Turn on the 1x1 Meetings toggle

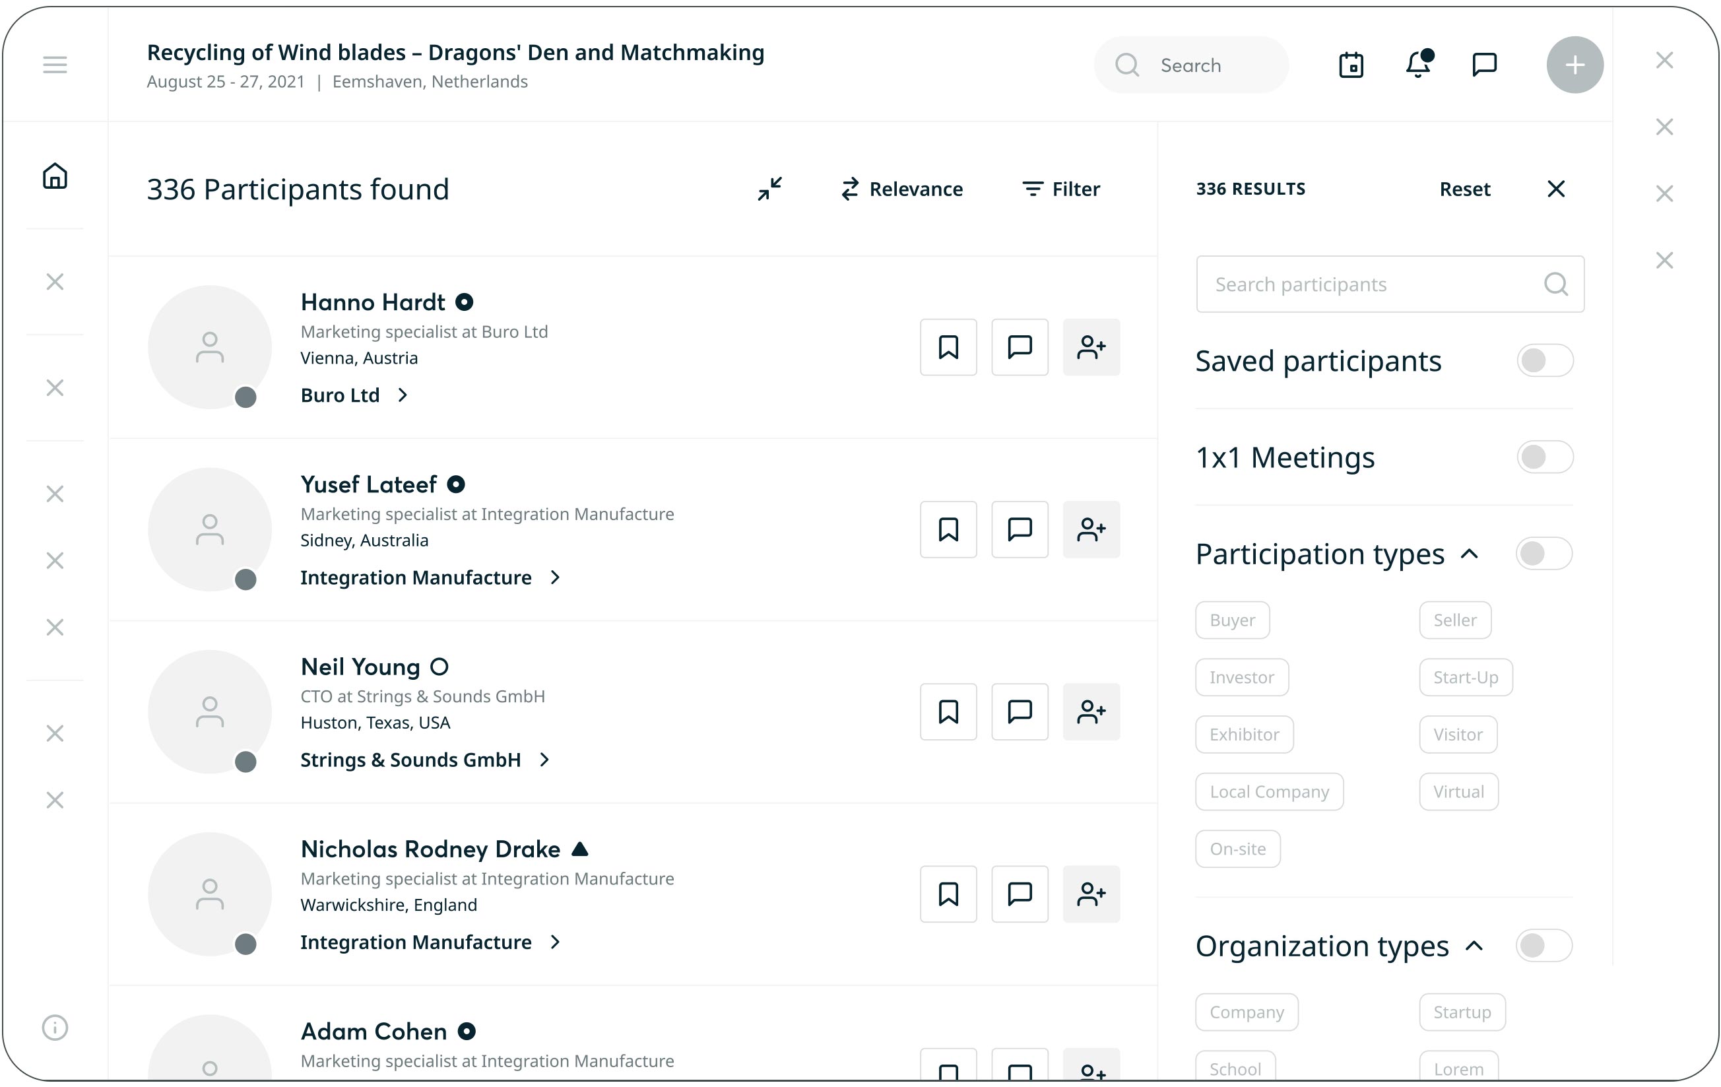(1544, 457)
